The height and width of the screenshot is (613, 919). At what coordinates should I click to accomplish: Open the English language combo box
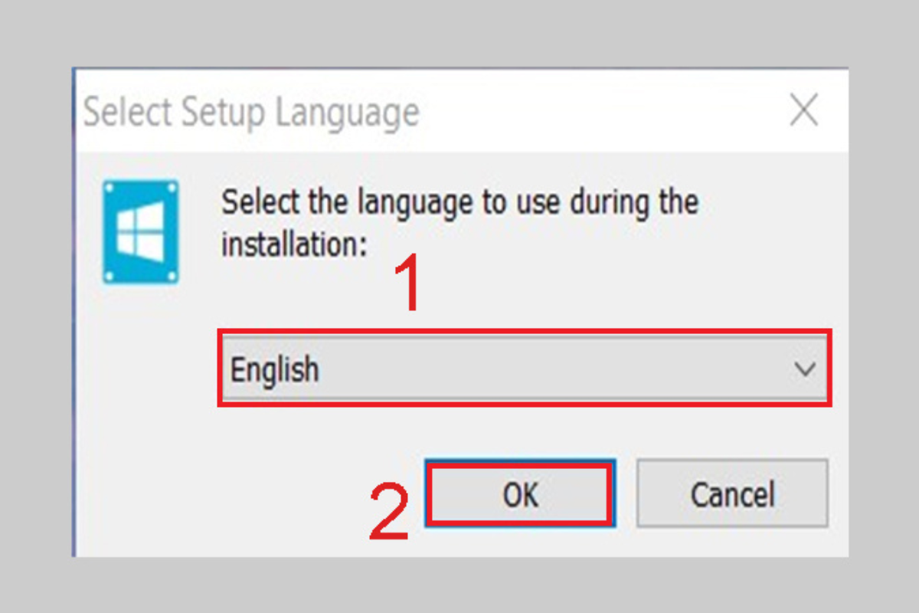coord(525,369)
